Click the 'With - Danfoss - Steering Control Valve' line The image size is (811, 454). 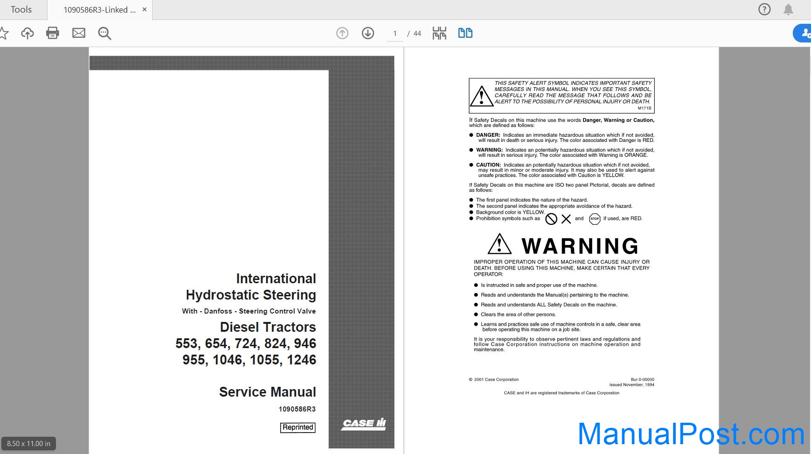pos(249,311)
